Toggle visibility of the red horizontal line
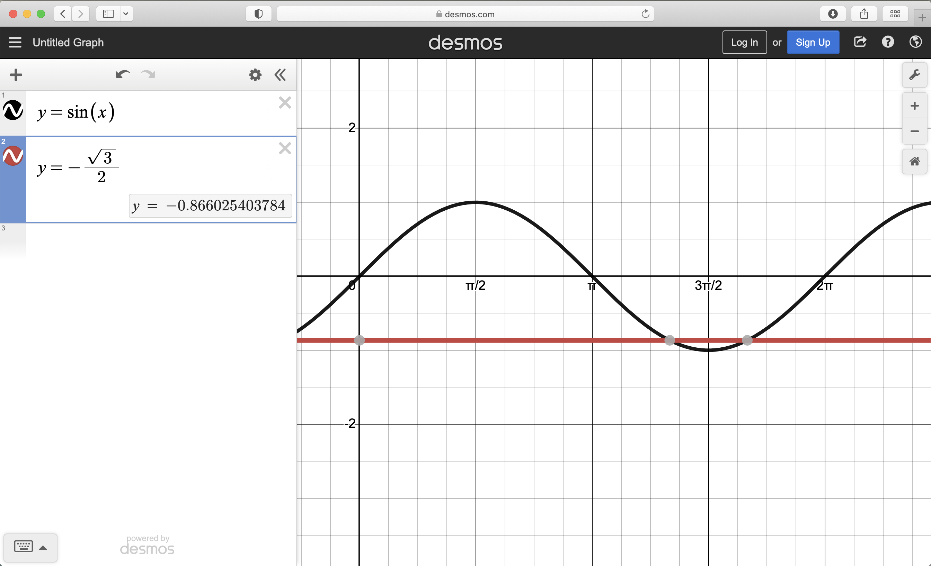This screenshot has width=931, height=566. [13, 155]
